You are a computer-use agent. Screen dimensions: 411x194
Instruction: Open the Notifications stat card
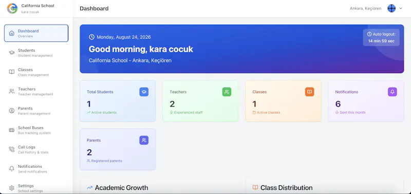366,101
